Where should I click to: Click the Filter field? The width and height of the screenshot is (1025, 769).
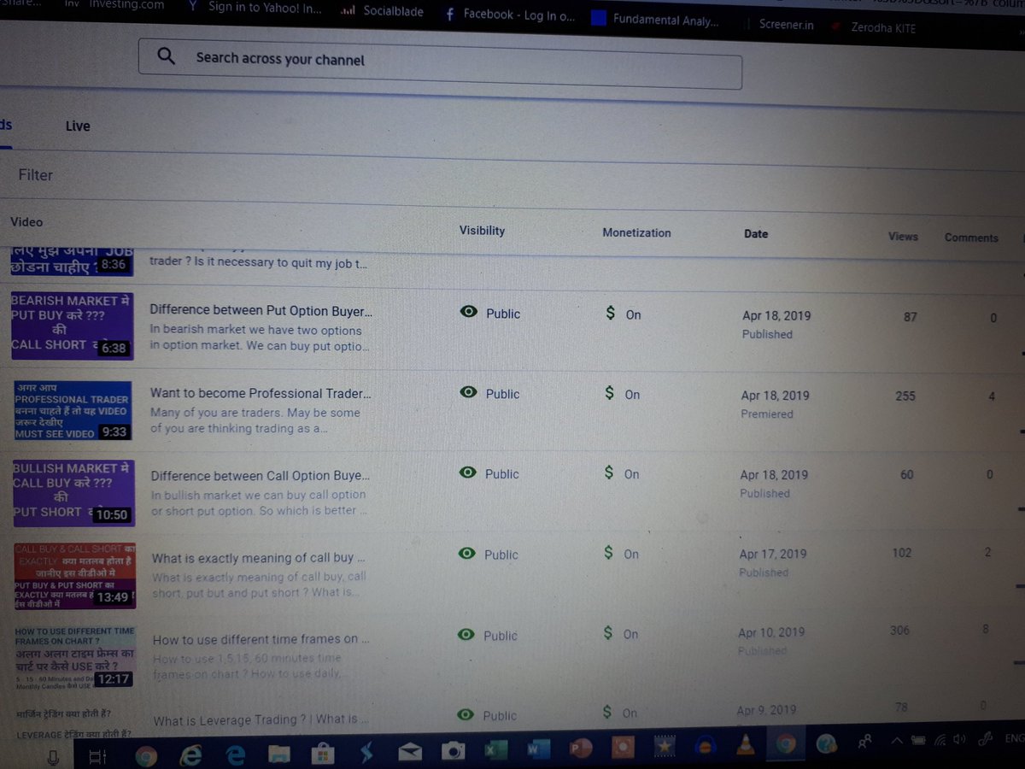(x=36, y=174)
